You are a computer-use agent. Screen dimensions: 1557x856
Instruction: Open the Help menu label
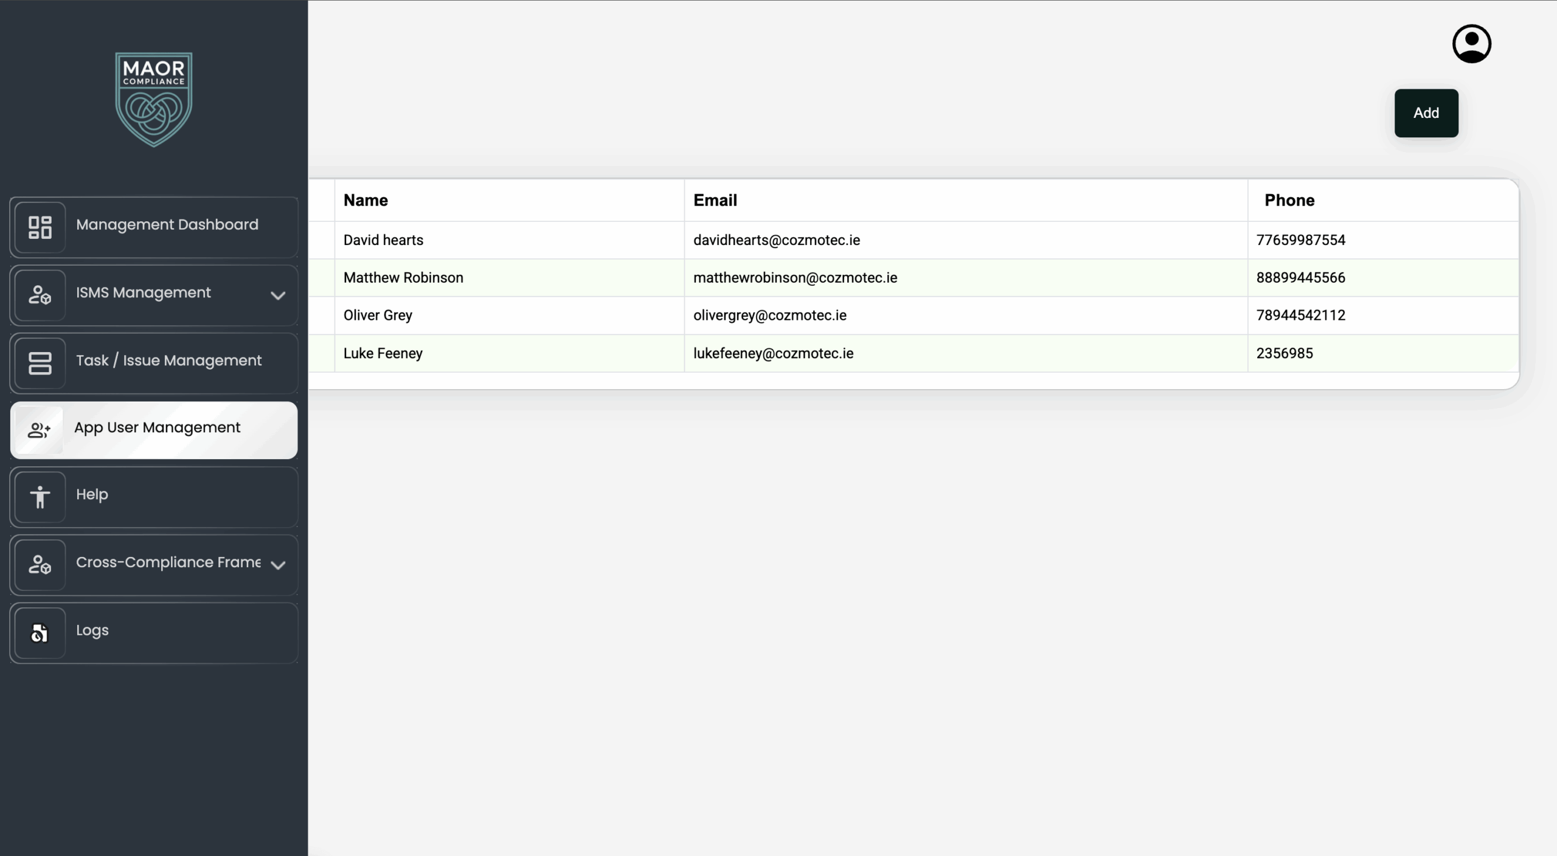(92, 494)
